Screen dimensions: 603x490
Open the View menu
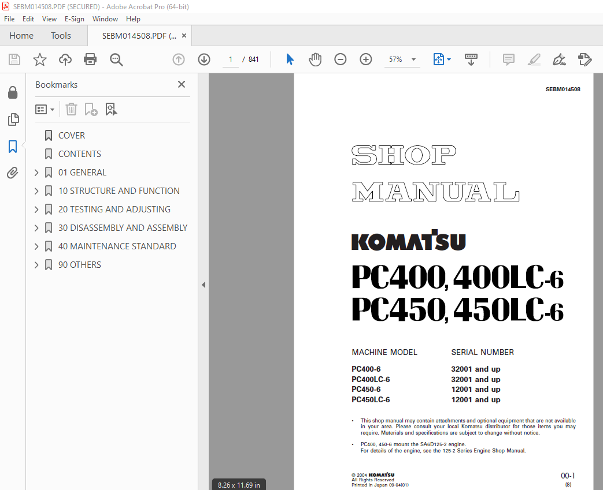(x=49, y=19)
